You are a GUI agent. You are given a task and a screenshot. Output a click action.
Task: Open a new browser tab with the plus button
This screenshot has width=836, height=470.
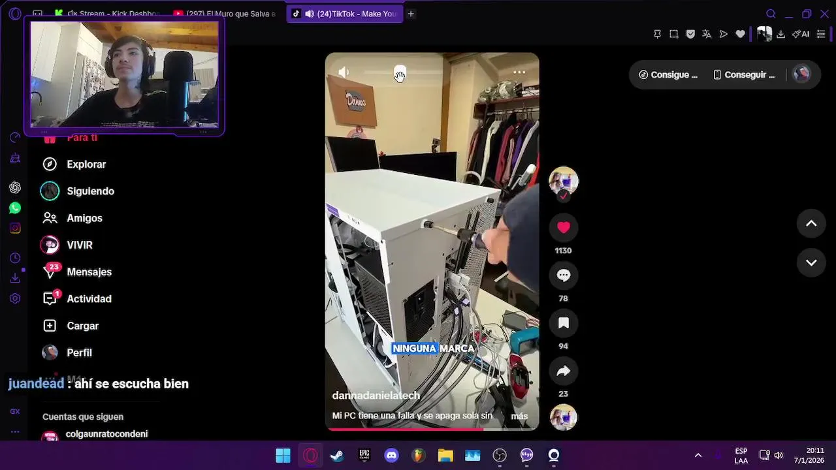[x=411, y=14]
